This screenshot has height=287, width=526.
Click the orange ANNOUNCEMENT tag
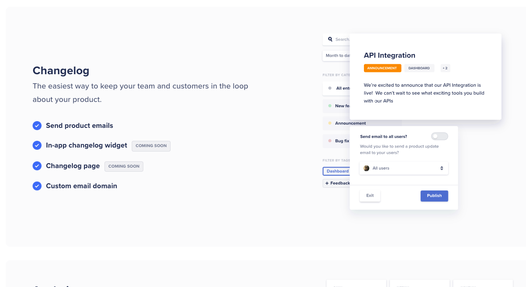pos(382,68)
